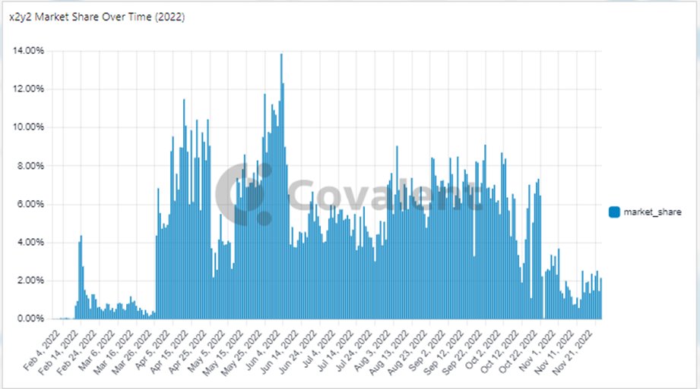Image resolution: width=700 pixels, height=389 pixels.
Task: Click the 0.00% y-axis label
Action: point(30,319)
